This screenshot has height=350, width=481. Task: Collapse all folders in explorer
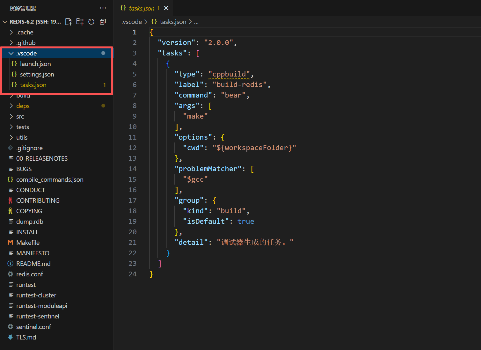(x=103, y=22)
